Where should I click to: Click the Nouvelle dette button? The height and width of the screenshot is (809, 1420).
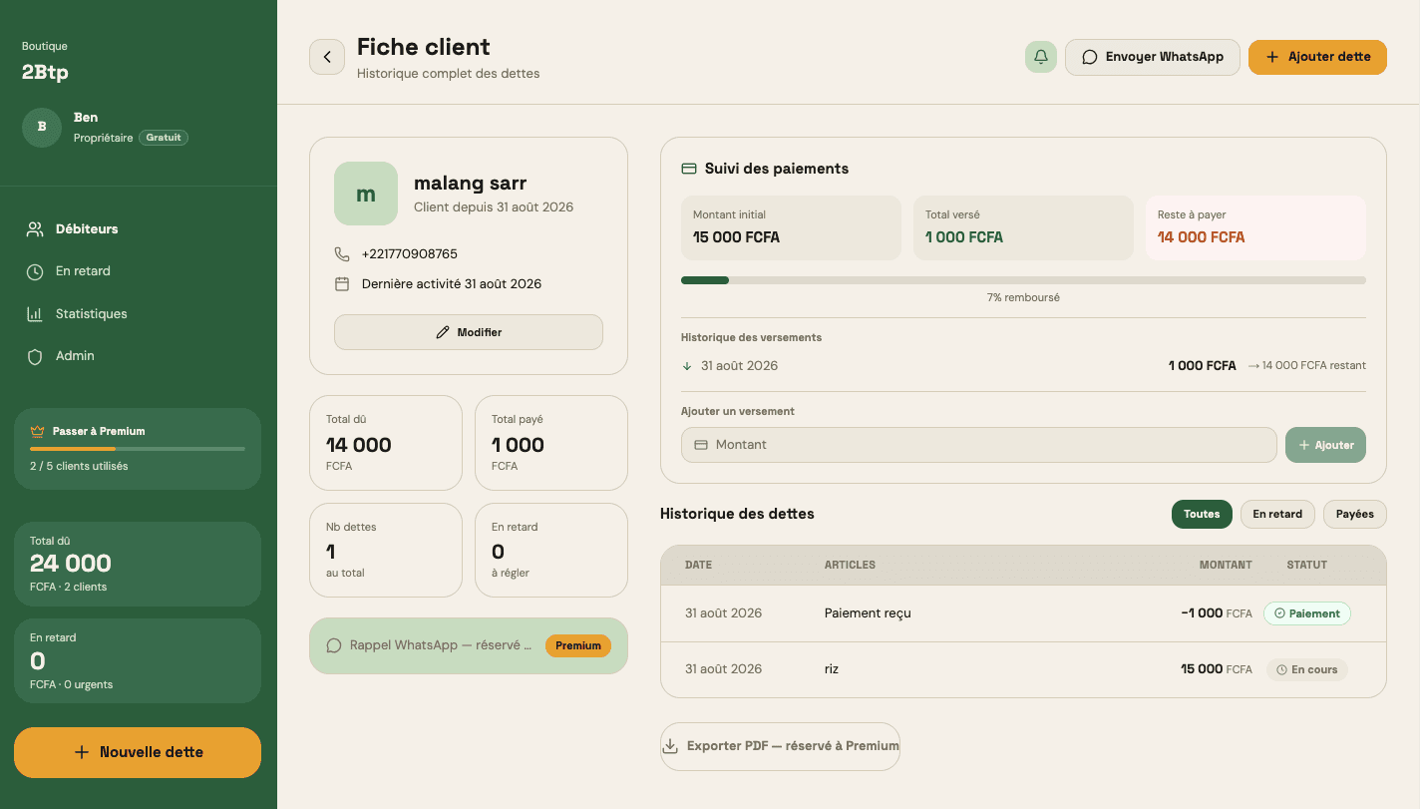(x=138, y=752)
